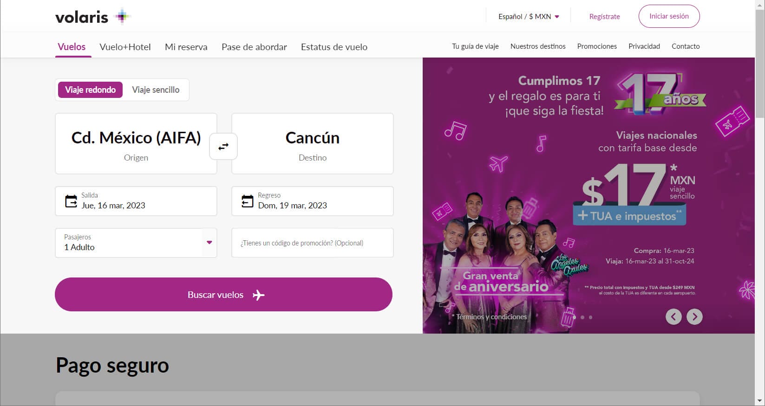Open the Vuelo+Hotel tab
765x406 pixels.
point(125,47)
